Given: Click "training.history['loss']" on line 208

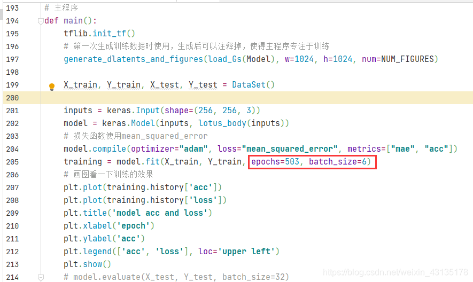Looking at the screenshot, I should [165, 200].
